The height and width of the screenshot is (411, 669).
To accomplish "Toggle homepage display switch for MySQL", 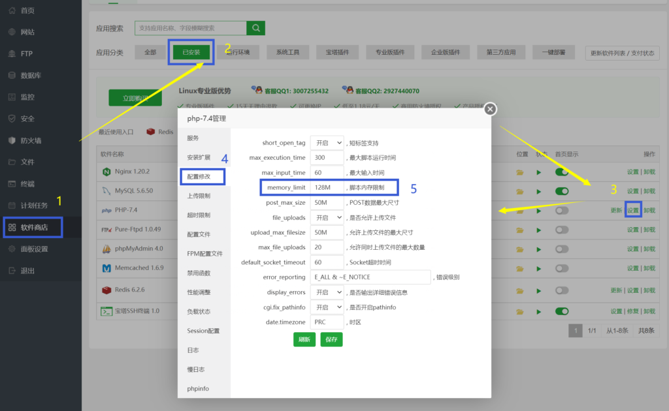I will (x=562, y=192).
